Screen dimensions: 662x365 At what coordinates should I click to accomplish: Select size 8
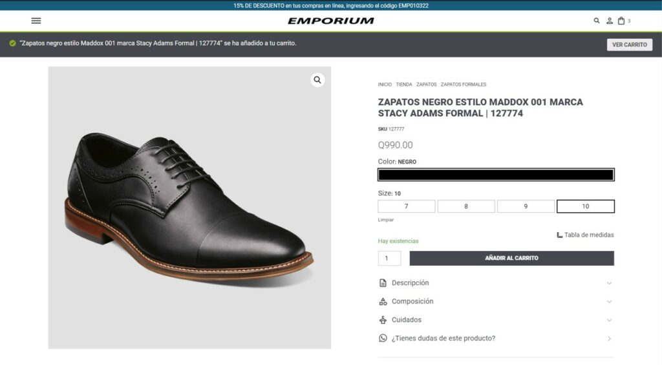[x=466, y=206]
